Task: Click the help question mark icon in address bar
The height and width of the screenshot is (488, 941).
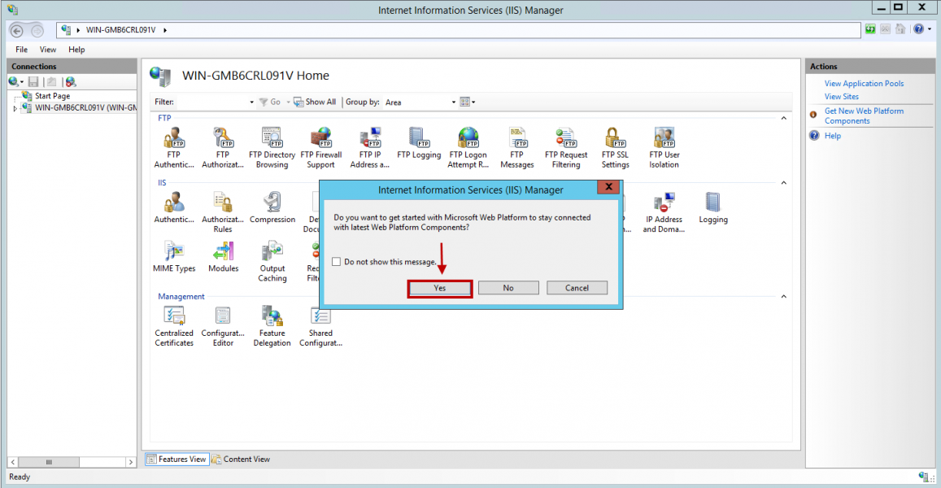Action: tap(919, 29)
